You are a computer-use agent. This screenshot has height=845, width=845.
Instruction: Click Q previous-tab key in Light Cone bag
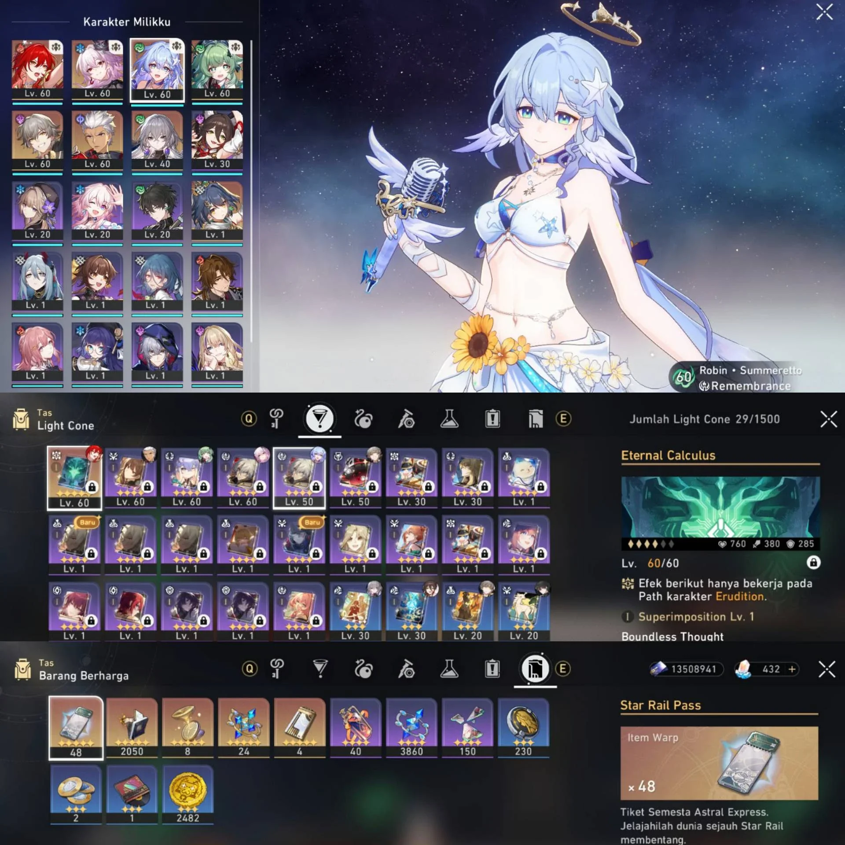coord(249,419)
